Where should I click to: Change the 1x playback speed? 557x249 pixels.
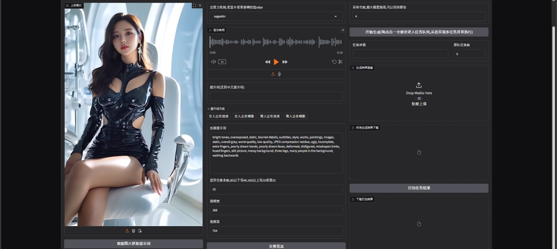pyautogui.click(x=222, y=62)
